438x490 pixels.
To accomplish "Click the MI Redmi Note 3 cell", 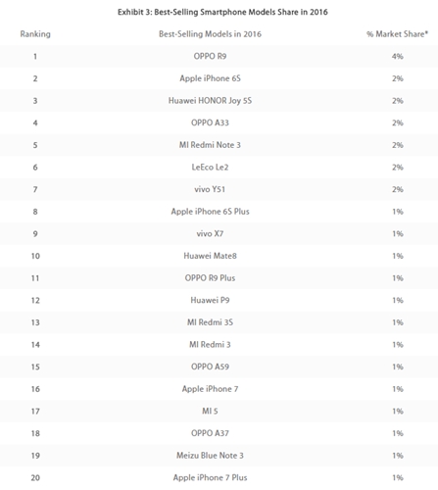I will [x=210, y=145].
